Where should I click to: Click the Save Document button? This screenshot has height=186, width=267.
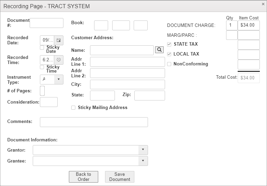(119, 177)
